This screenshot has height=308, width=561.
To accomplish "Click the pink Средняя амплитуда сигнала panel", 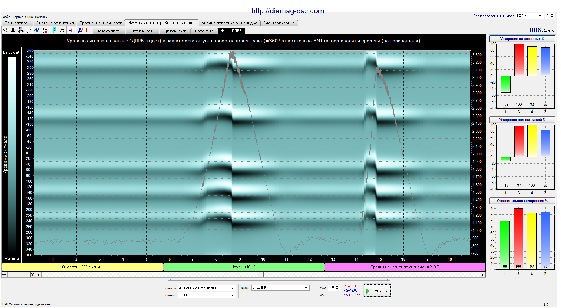I will tap(405, 267).
